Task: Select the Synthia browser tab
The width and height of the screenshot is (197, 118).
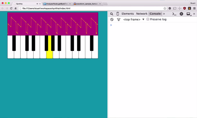Action: click(x=27, y=4)
